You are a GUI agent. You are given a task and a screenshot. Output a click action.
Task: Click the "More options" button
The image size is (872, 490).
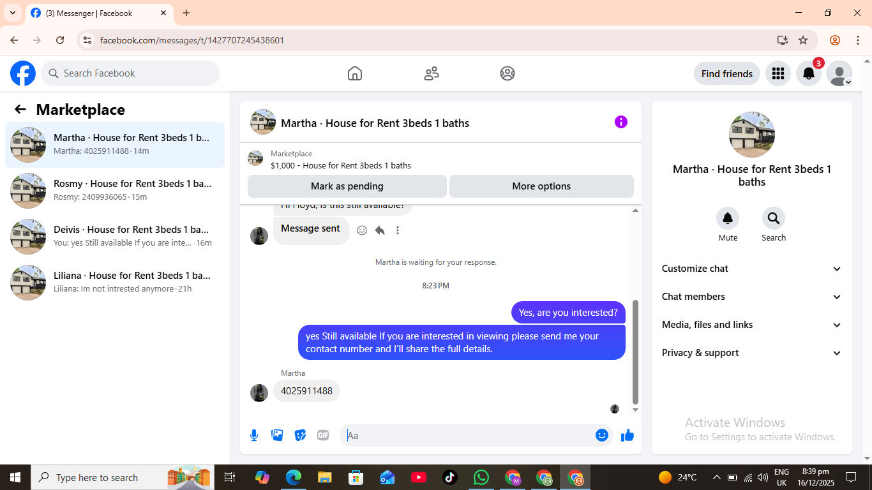tap(541, 186)
